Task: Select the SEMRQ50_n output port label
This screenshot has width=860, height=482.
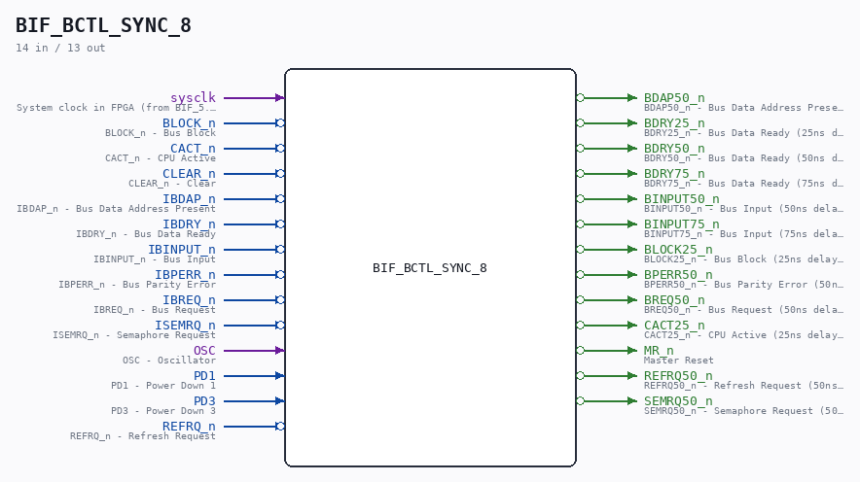Action: pyautogui.click(x=678, y=400)
